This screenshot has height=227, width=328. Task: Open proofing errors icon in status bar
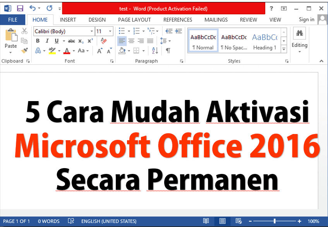coord(71,221)
